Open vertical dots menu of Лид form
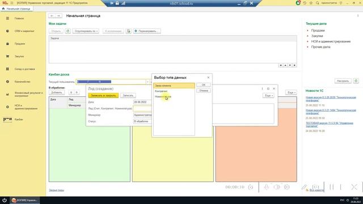The width and height of the screenshot is (363, 204). pos(262,88)
